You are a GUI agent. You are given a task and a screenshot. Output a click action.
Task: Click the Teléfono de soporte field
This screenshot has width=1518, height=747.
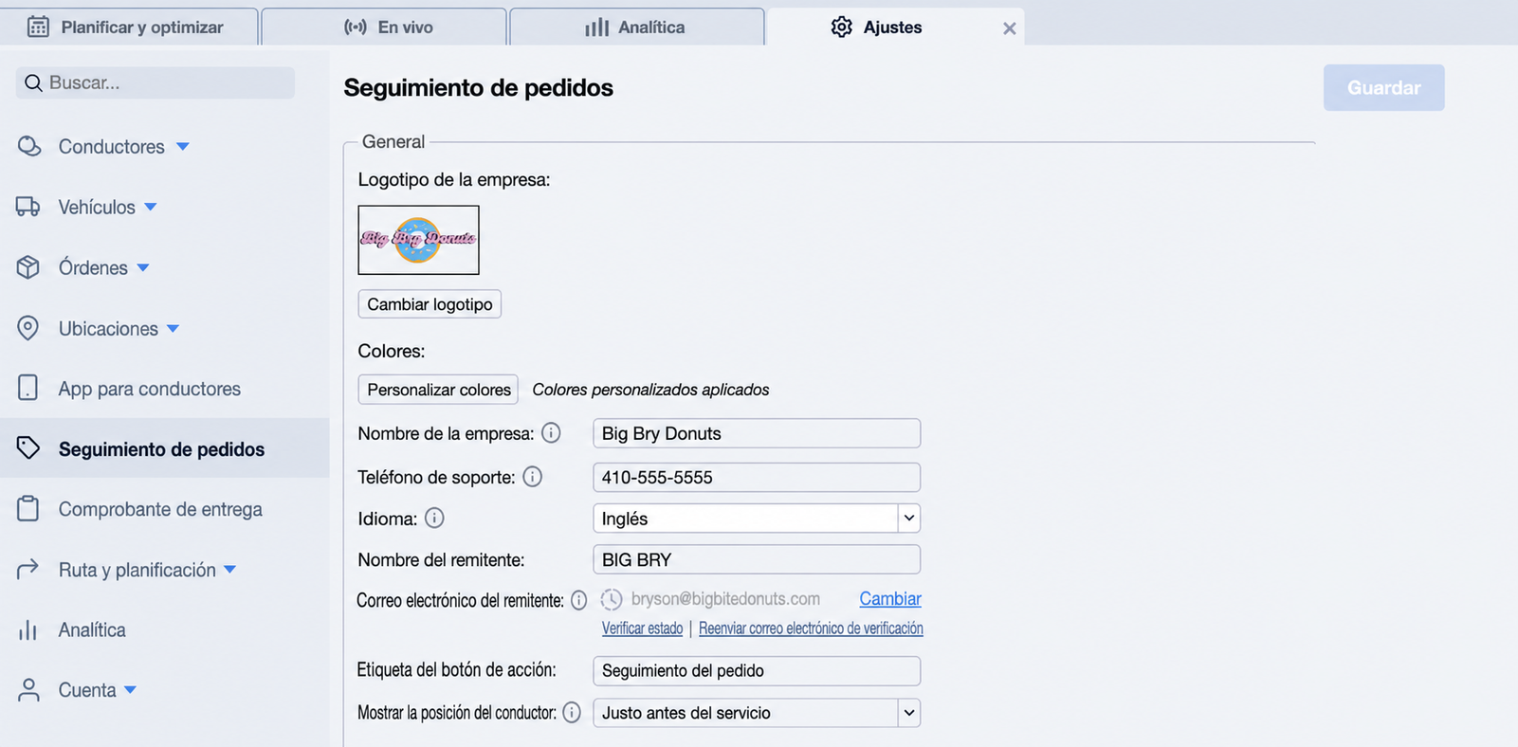[757, 477]
